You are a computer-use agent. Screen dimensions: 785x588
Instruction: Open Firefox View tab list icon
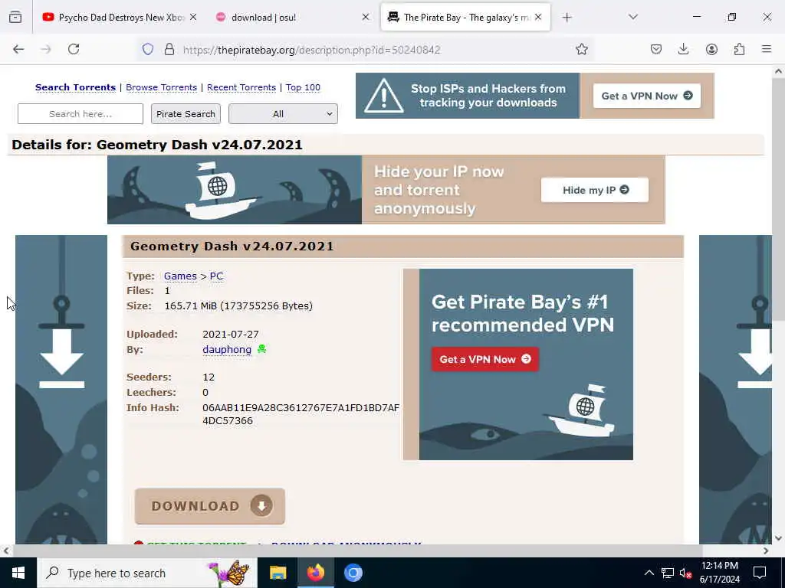pos(15,18)
